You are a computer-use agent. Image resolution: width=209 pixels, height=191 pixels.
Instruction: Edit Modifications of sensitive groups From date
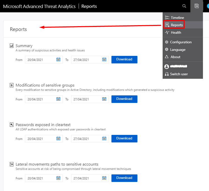point(44,99)
